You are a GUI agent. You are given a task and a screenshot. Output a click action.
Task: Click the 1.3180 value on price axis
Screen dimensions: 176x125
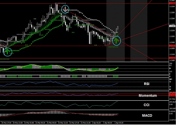[172, 43]
